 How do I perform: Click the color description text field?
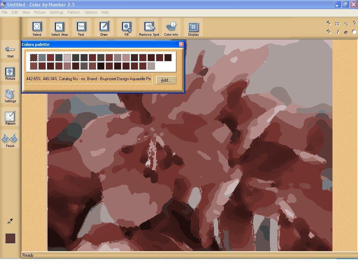(89, 79)
